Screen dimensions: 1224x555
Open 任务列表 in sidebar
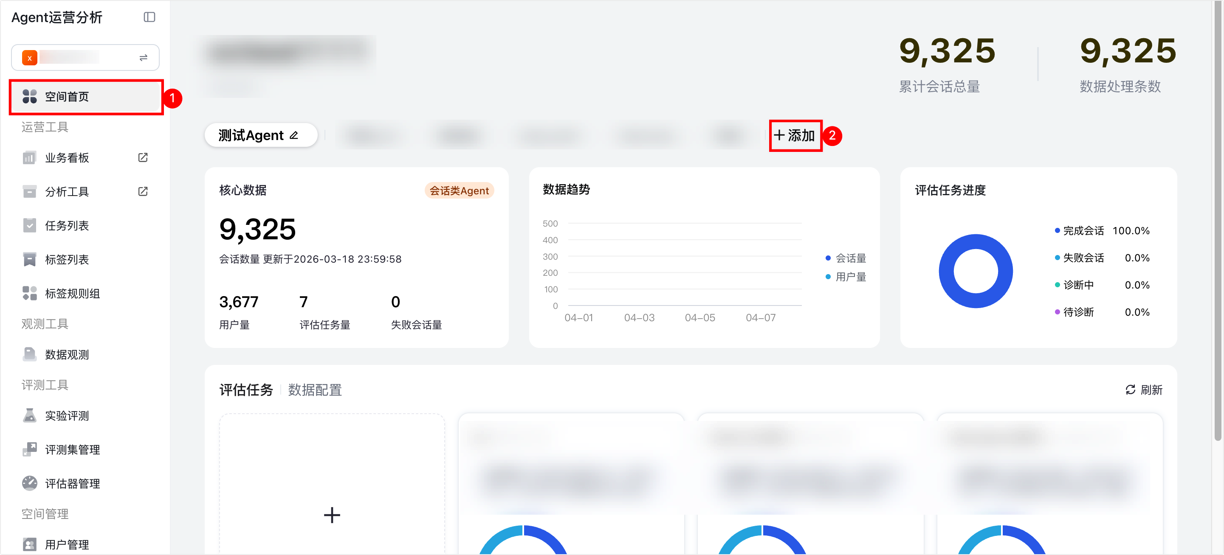click(67, 225)
